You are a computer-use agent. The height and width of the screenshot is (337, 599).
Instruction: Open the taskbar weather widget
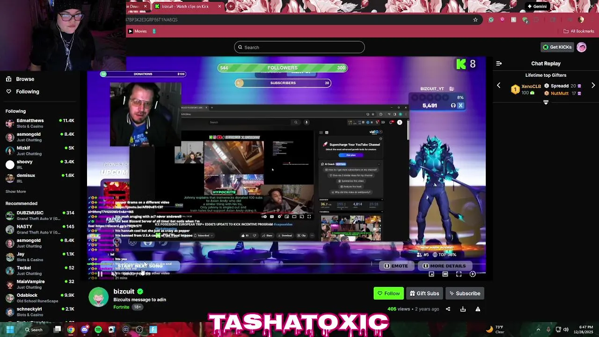click(x=496, y=330)
